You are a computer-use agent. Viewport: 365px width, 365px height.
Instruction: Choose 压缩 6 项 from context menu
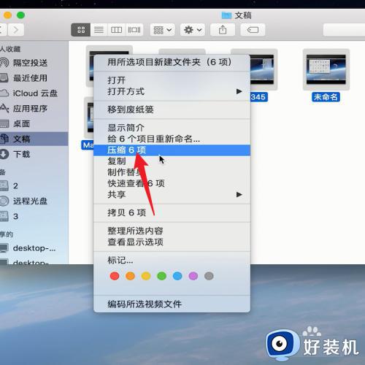pos(172,150)
